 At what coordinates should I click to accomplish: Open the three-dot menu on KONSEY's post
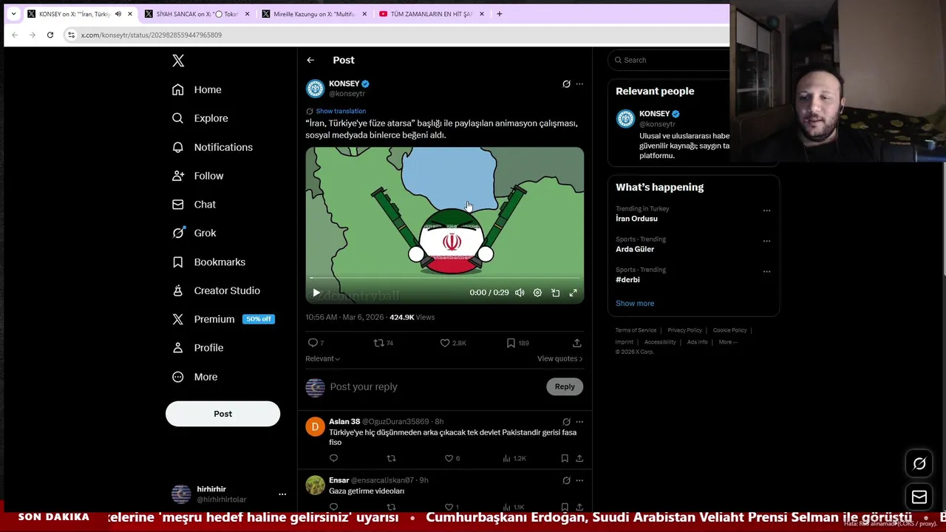coord(579,83)
